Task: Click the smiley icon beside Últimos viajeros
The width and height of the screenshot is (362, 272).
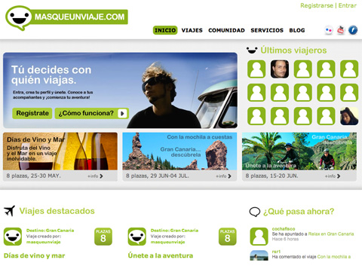Action: (252, 50)
